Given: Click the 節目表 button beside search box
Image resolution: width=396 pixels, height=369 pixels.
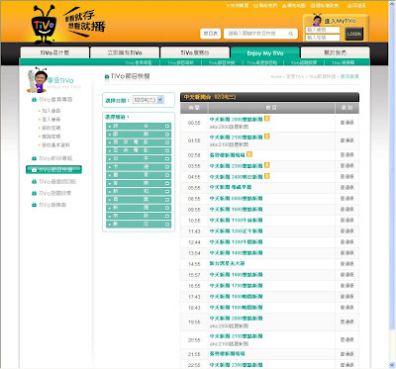Looking at the screenshot, I should [x=211, y=34].
